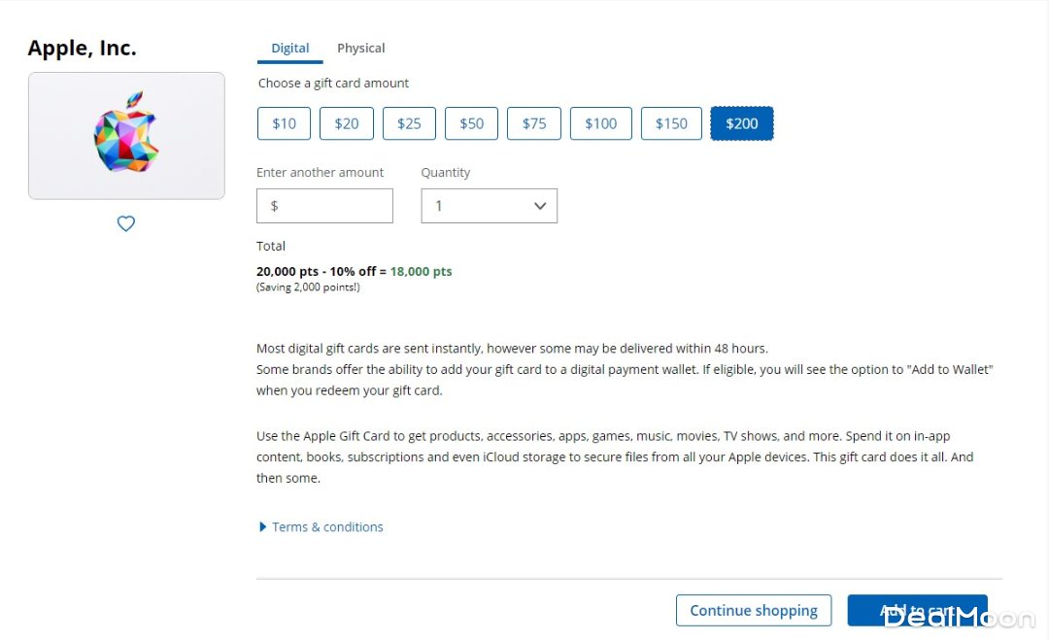Select the $75 amount option

point(534,123)
